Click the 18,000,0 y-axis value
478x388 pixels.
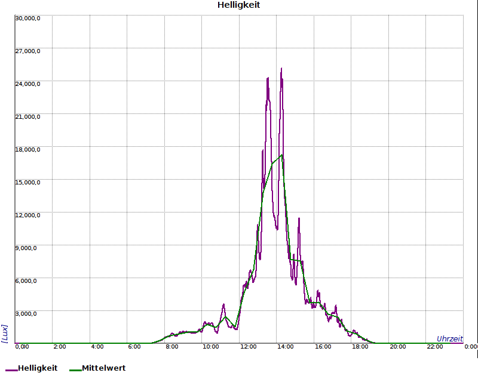click(x=27, y=150)
